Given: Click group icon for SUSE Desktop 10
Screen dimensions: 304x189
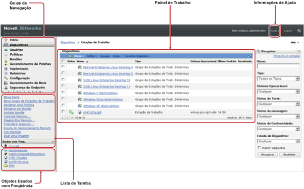Looking at the screenshot, I should point(79,80).
